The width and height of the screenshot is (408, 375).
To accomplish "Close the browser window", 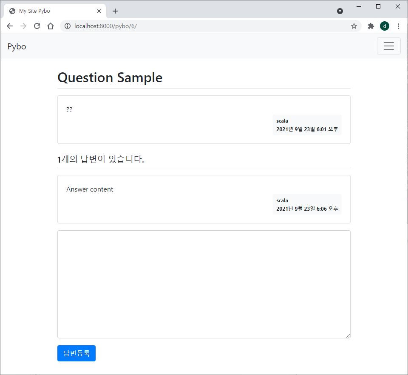I will click(398, 6).
